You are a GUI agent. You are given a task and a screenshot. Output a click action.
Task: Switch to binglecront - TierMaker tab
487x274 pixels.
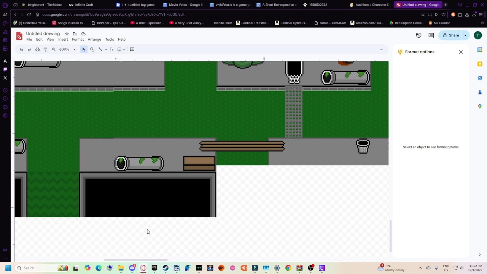[x=42, y=5]
